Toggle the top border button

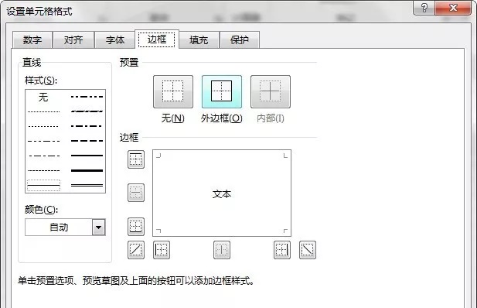pos(136,159)
